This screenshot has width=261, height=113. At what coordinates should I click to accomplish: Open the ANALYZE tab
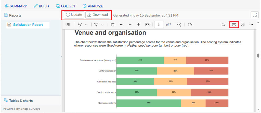(93, 6)
